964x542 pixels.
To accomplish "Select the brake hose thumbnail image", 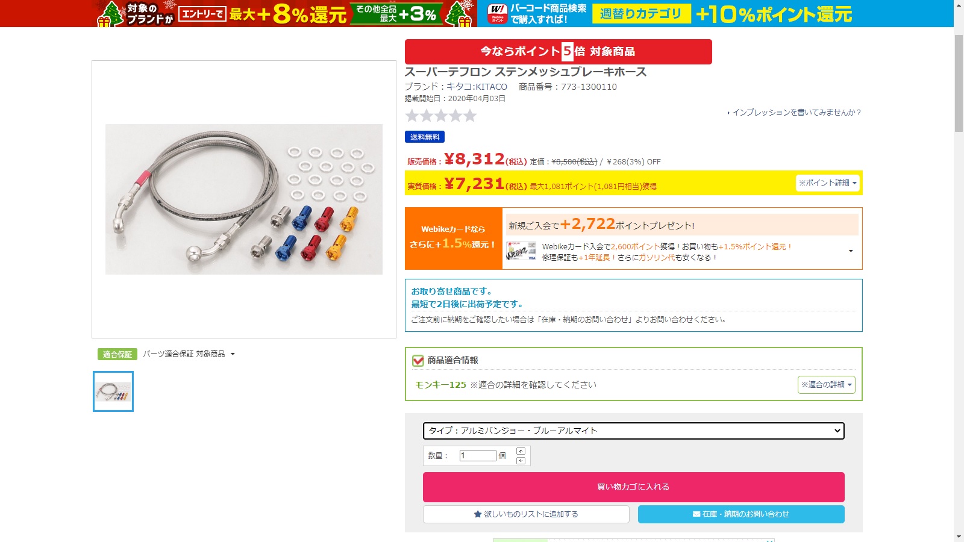I will 113,391.
